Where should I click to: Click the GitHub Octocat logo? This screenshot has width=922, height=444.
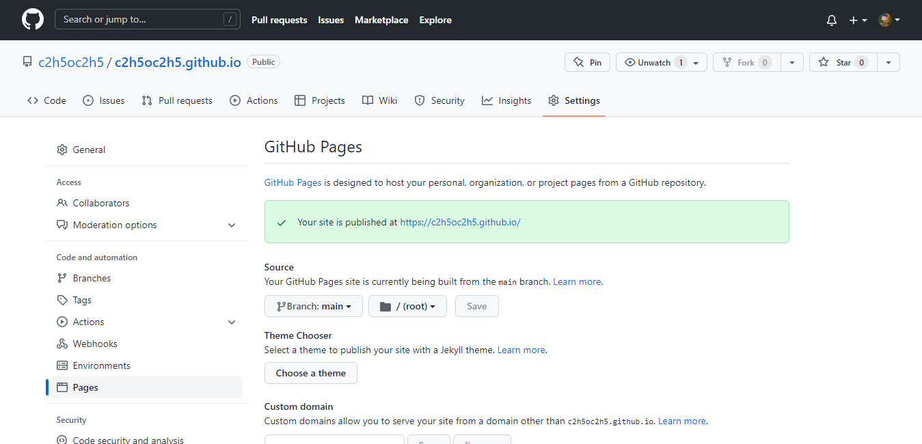32,19
